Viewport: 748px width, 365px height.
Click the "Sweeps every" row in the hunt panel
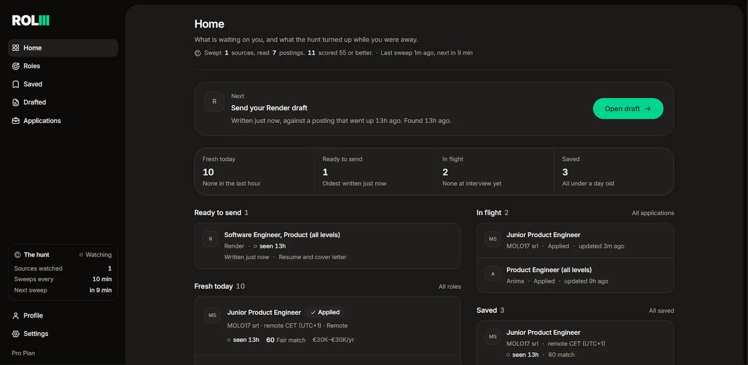pyautogui.click(x=63, y=279)
